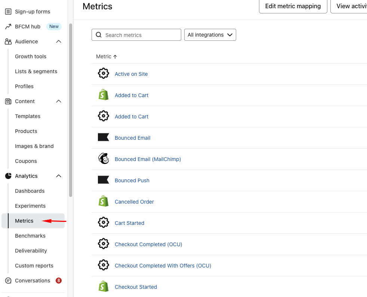This screenshot has width=367, height=297.
Task: Open Checkout Completed (OCU) metric
Action: click(148, 244)
